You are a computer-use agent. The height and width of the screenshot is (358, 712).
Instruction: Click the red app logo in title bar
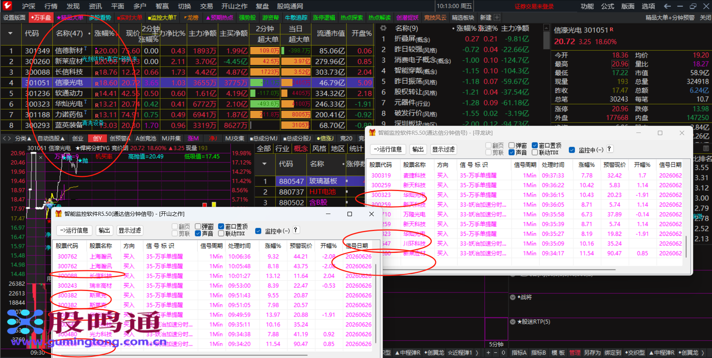pyautogui.click(x=7, y=6)
